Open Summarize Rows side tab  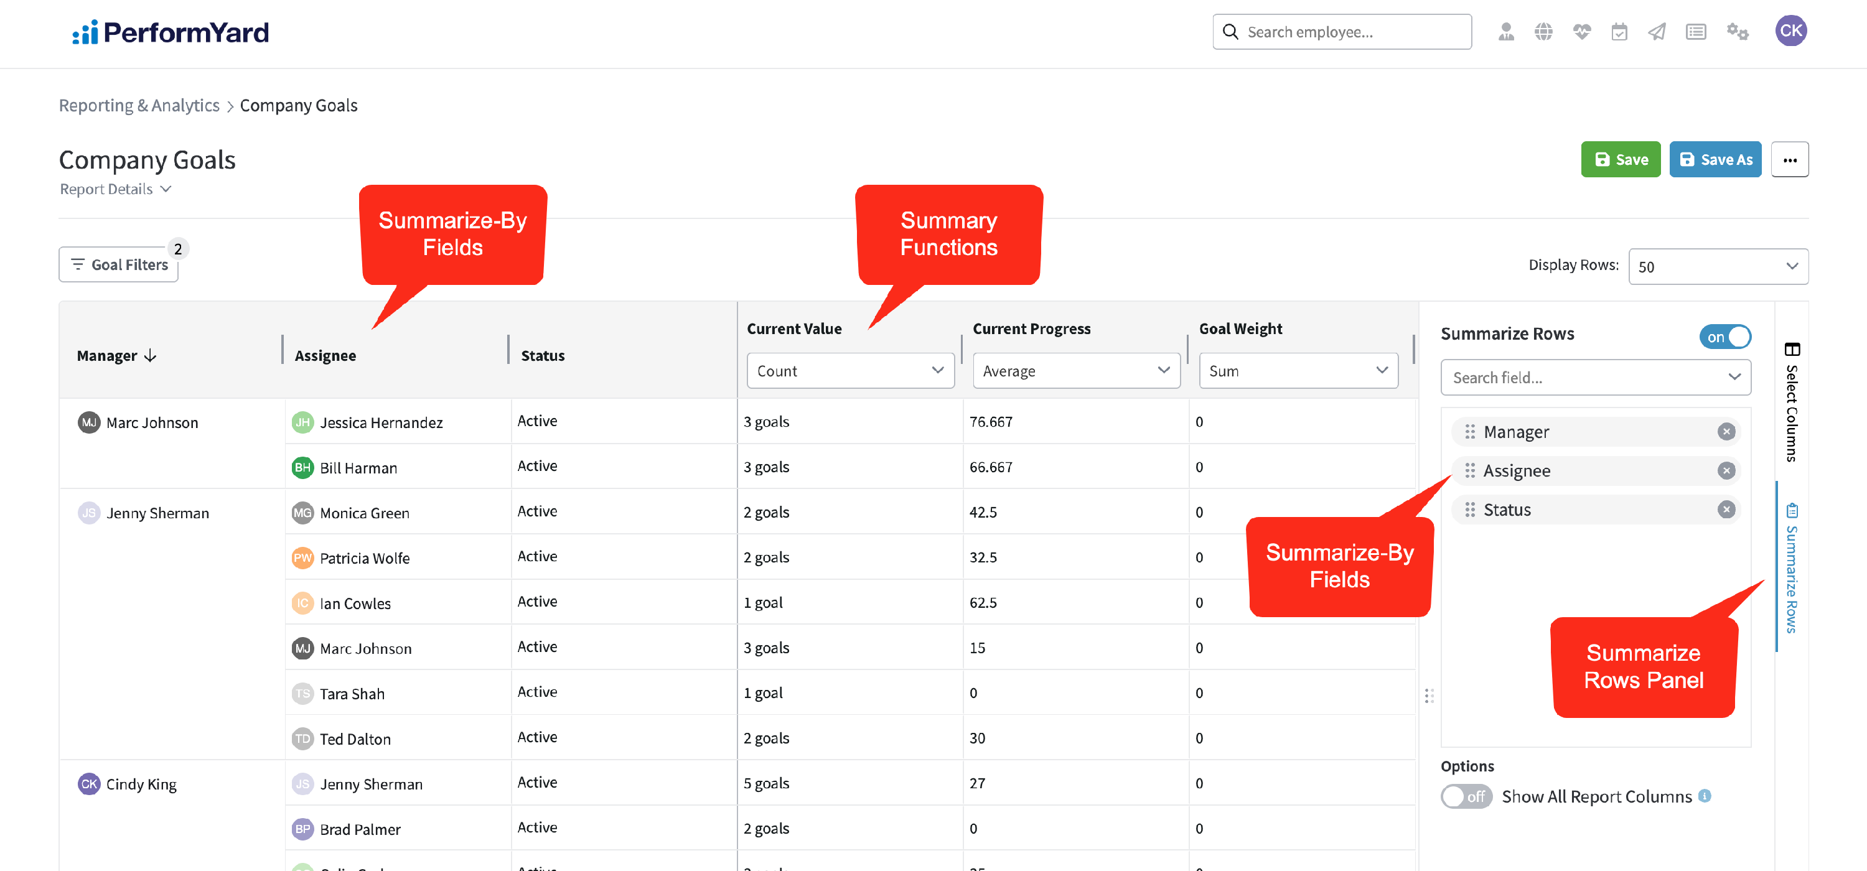[x=1791, y=567]
